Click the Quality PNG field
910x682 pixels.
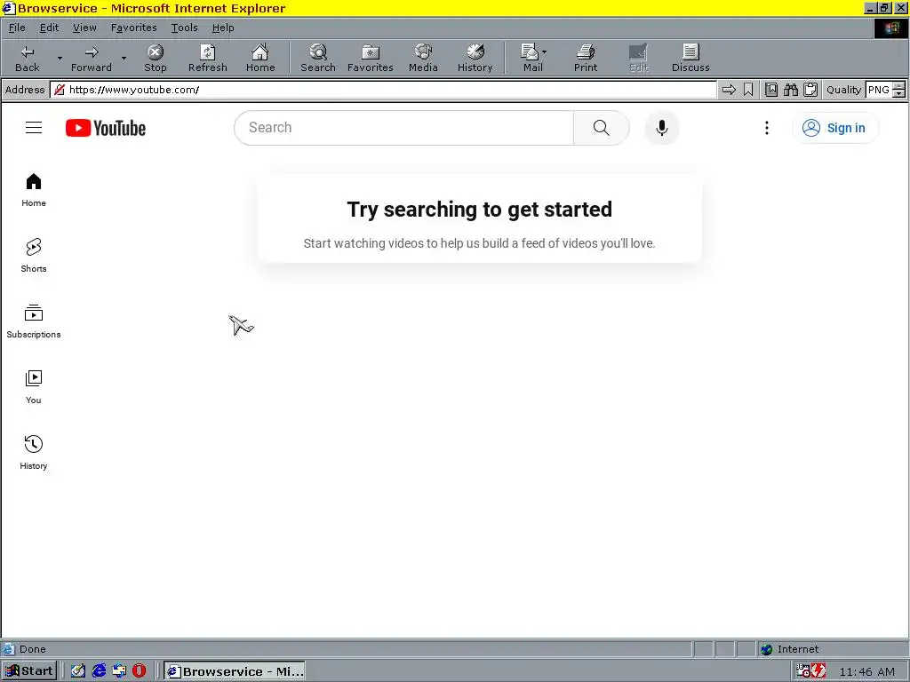[x=879, y=90]
